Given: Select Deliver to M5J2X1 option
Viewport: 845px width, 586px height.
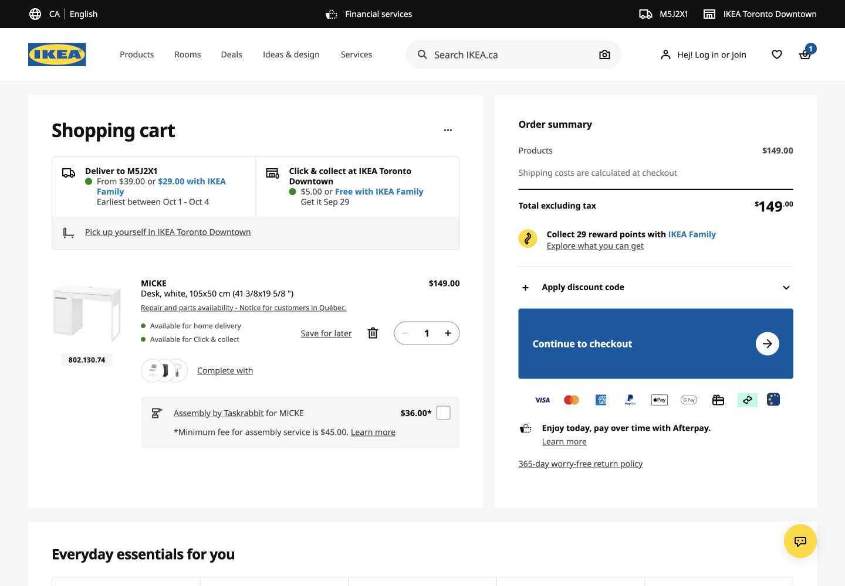Looking at the screenshot, I should tap(154, 186).
